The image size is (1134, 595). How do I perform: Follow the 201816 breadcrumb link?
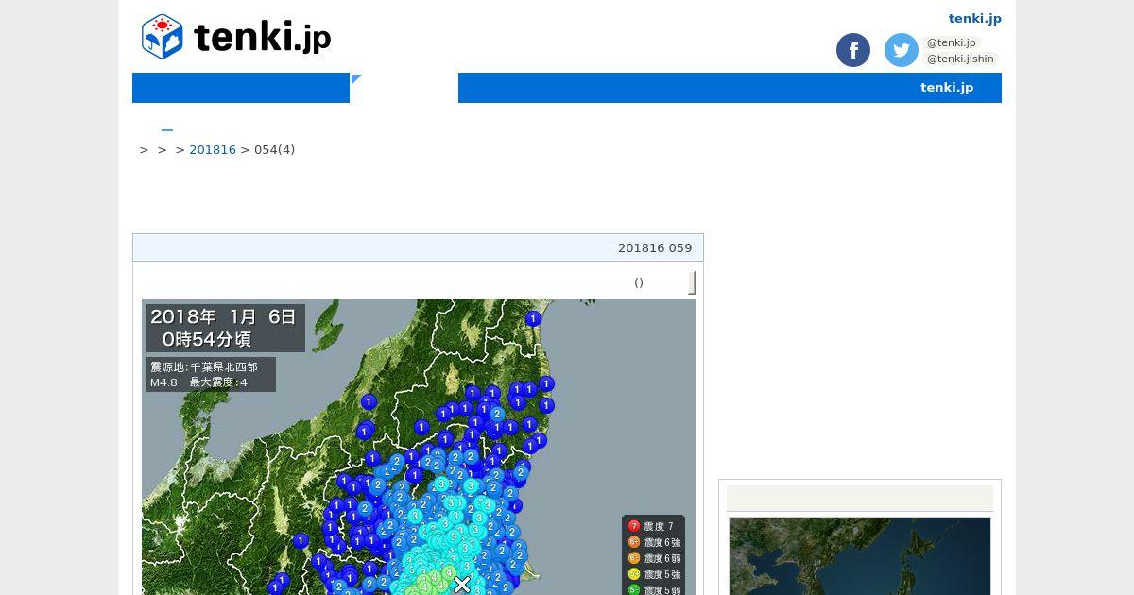click(213, 150)
